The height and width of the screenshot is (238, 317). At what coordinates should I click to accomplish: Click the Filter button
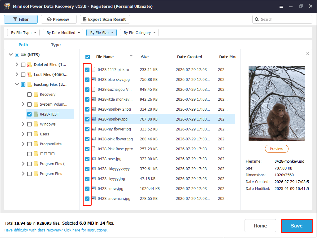[21, 19]
